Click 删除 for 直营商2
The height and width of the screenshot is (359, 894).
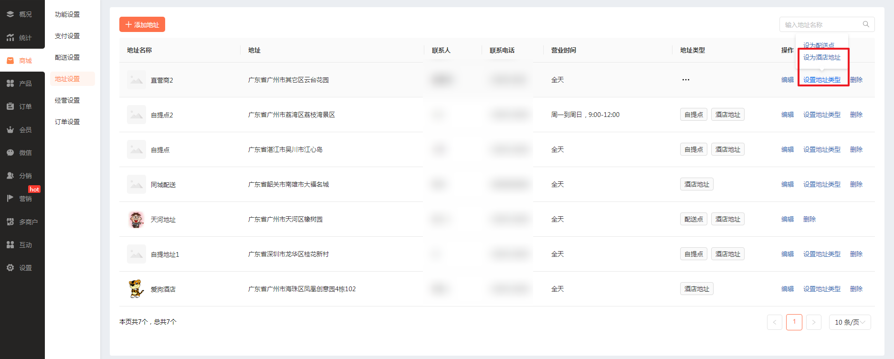point(856,80)
